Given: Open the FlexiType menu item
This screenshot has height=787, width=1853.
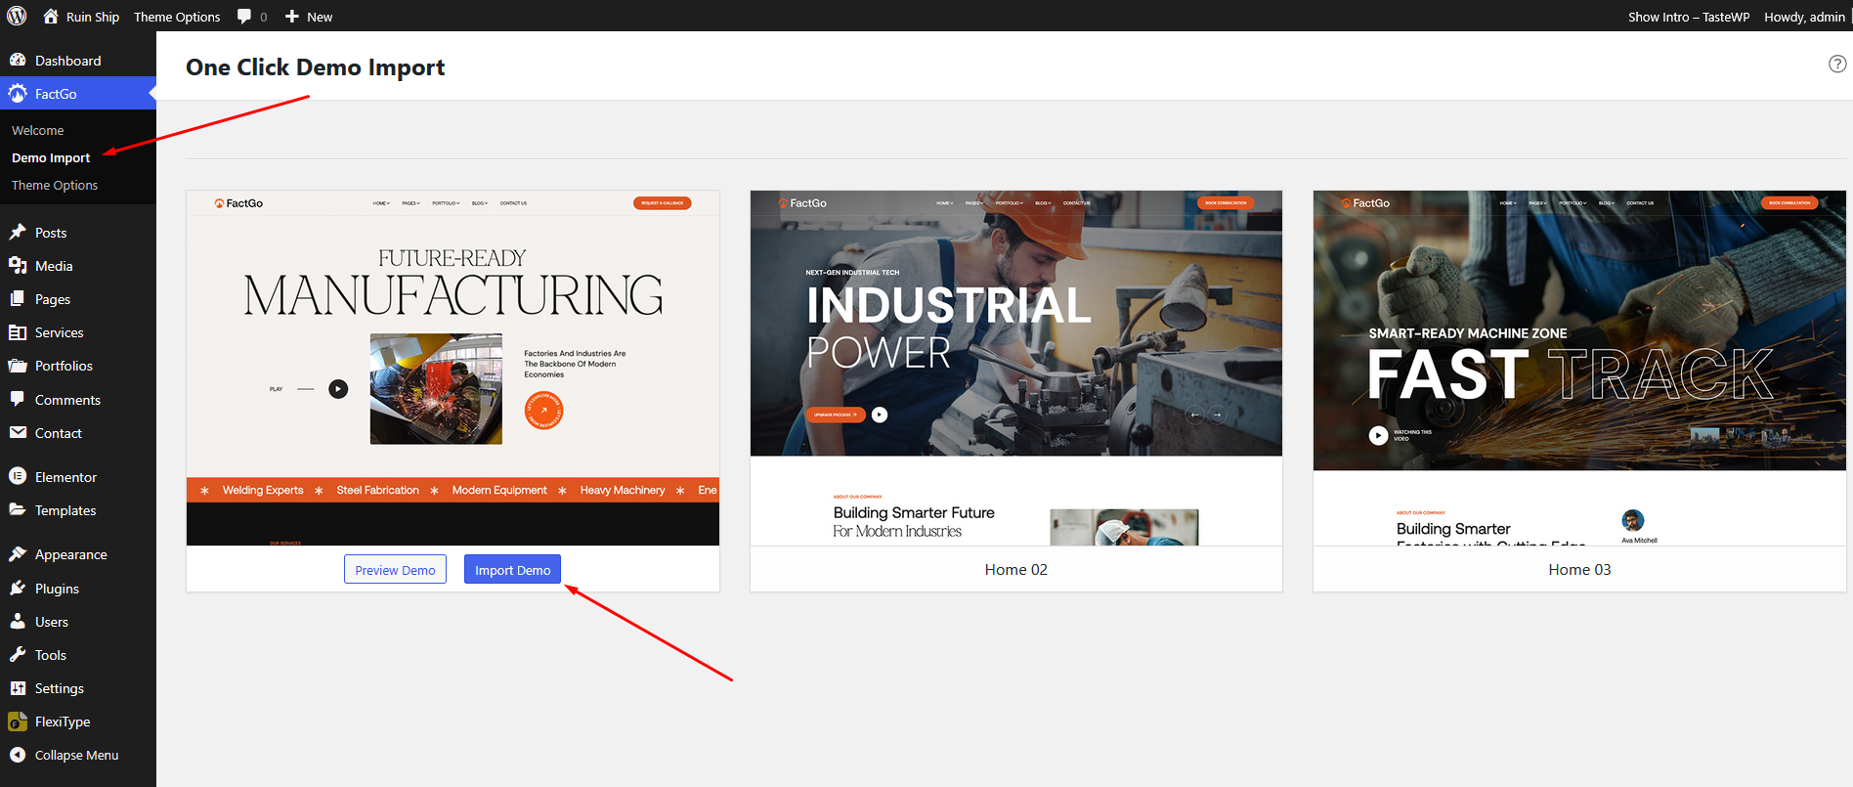Looking at the screenshot, I should pyautogui.click(x=78, y=721).
